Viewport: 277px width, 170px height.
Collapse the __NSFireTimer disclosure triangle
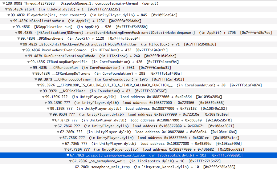(x=41, y=91)
